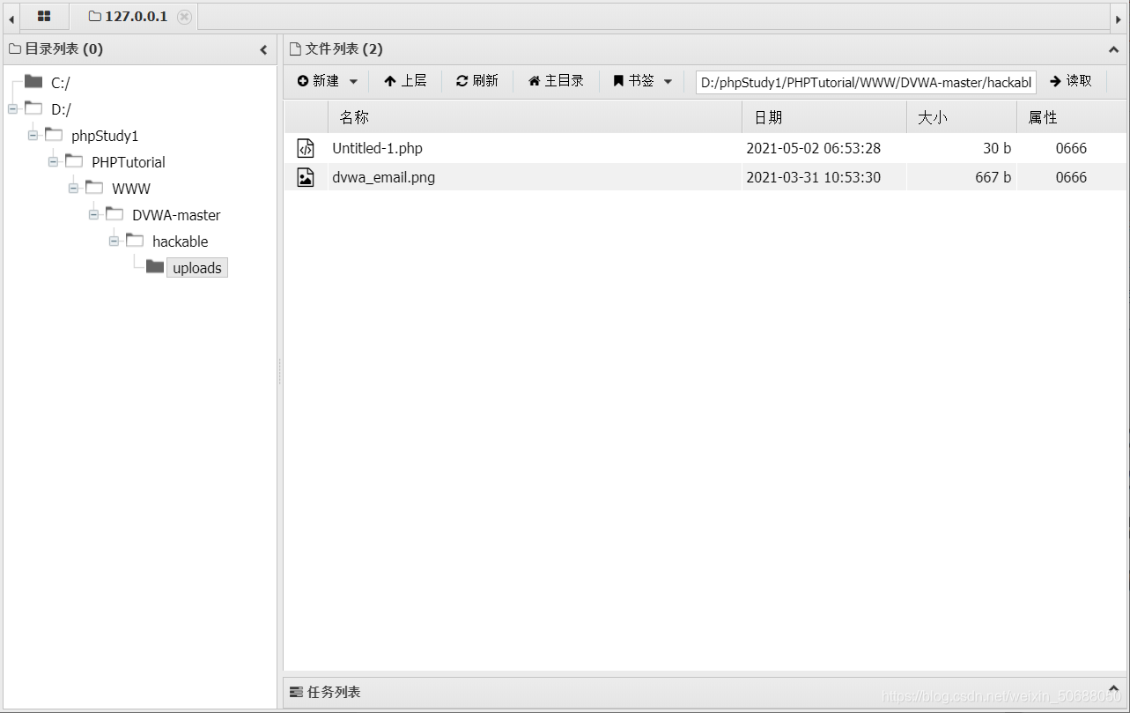Image resolution: width=1130 pixels, height=713 pixels.
Task: Click the path input field
Action: [866, 82]
